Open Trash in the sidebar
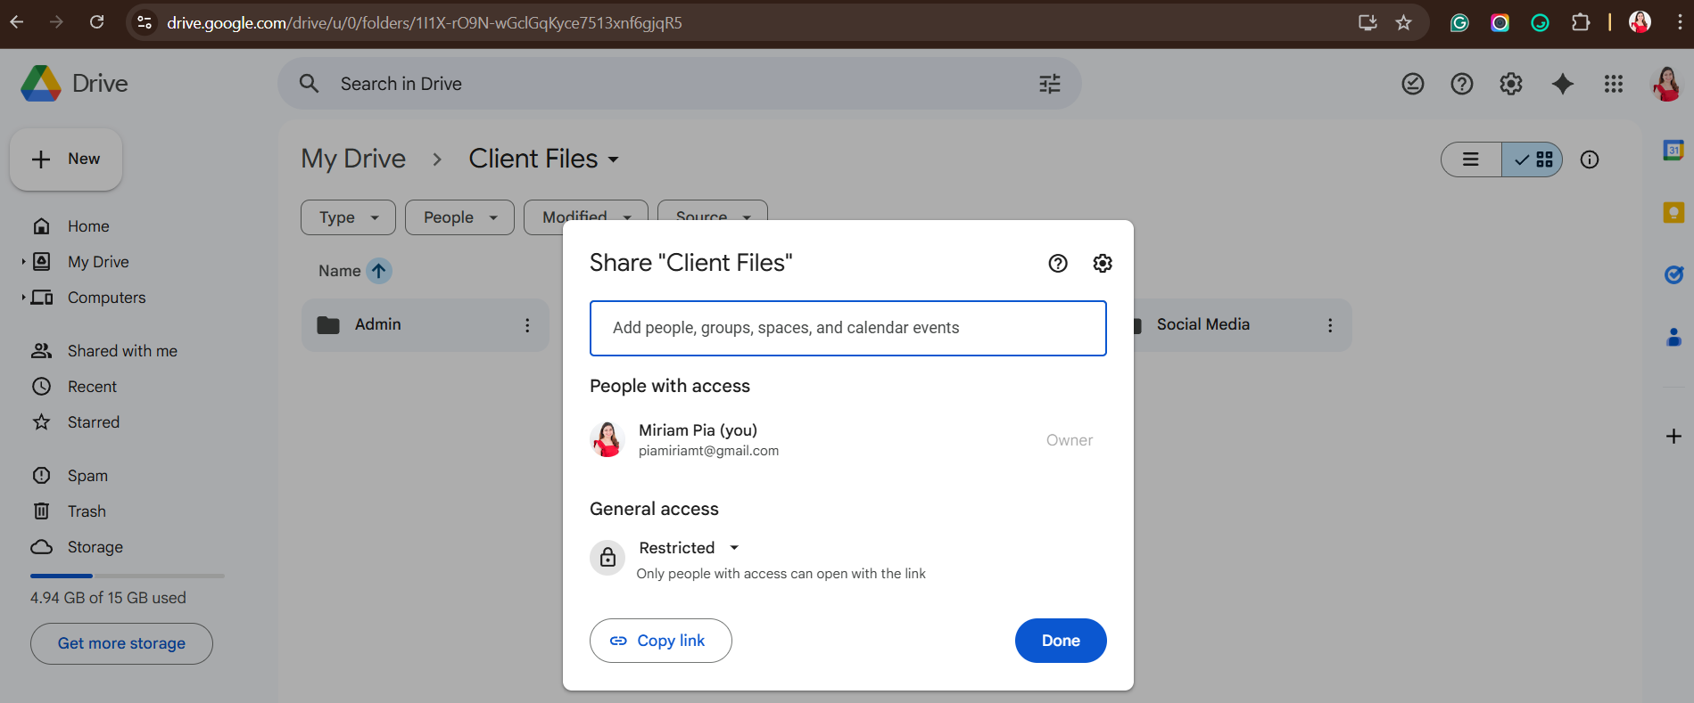Screen dimensions: 1694x703 (x=87, y=511)
